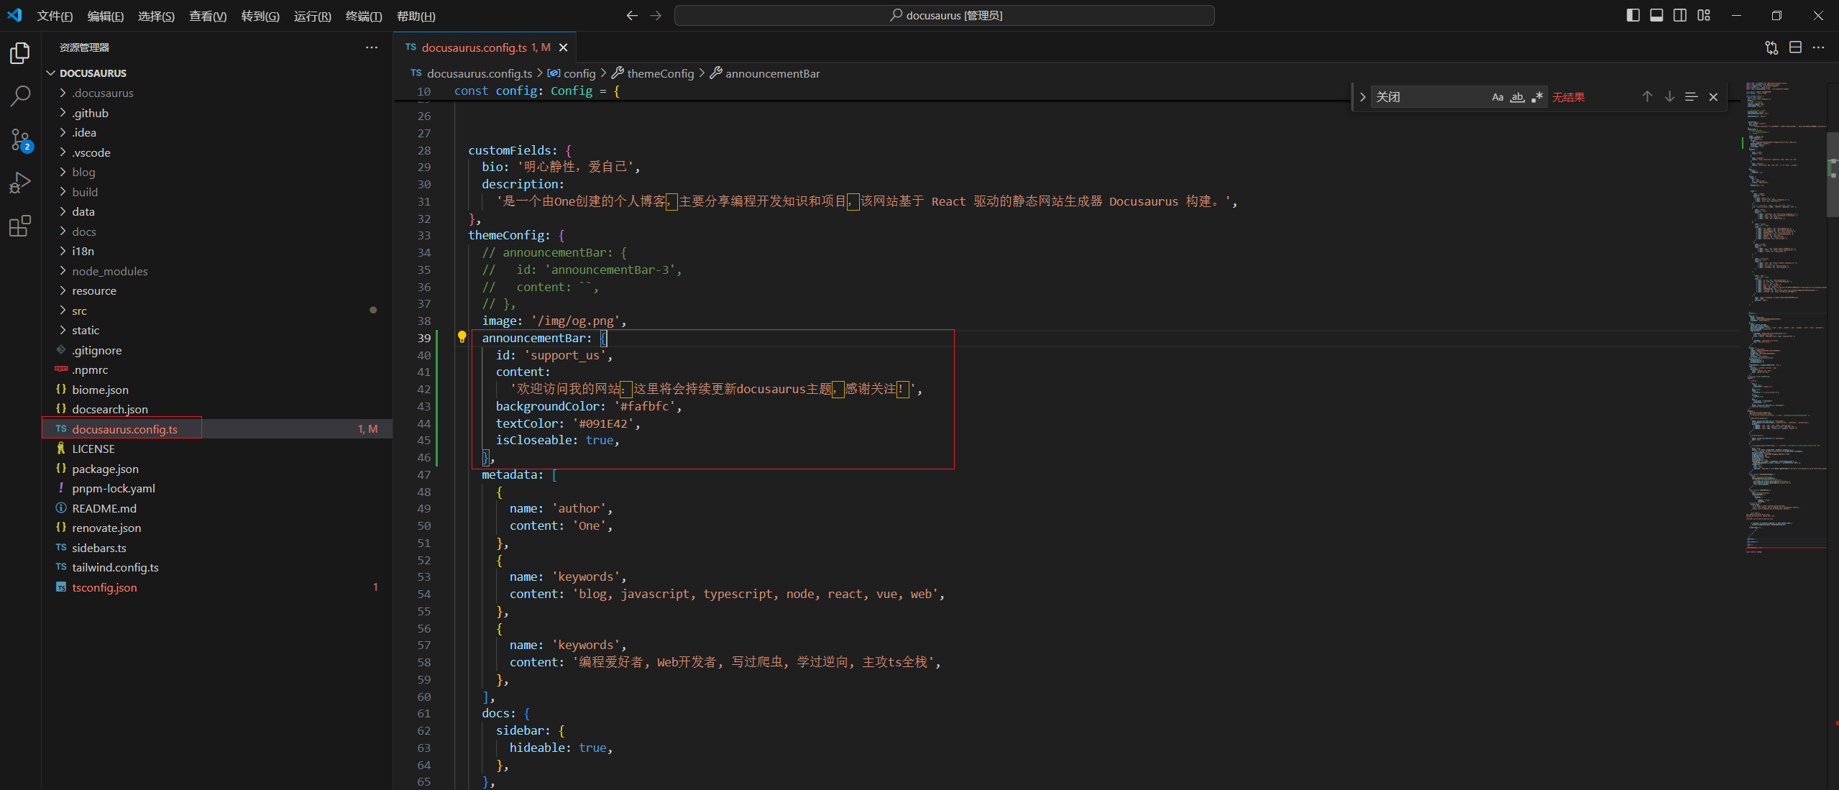Toggle Use Regular Expression in find widget
Image resolution: width=1839 pixels, height=790 pixels.
1537,97
